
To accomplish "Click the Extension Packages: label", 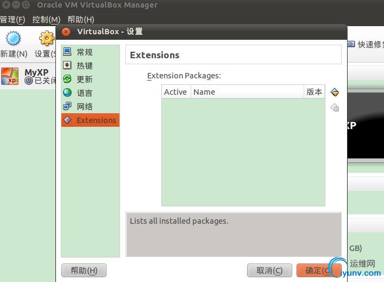I will (x=184, y=76).
